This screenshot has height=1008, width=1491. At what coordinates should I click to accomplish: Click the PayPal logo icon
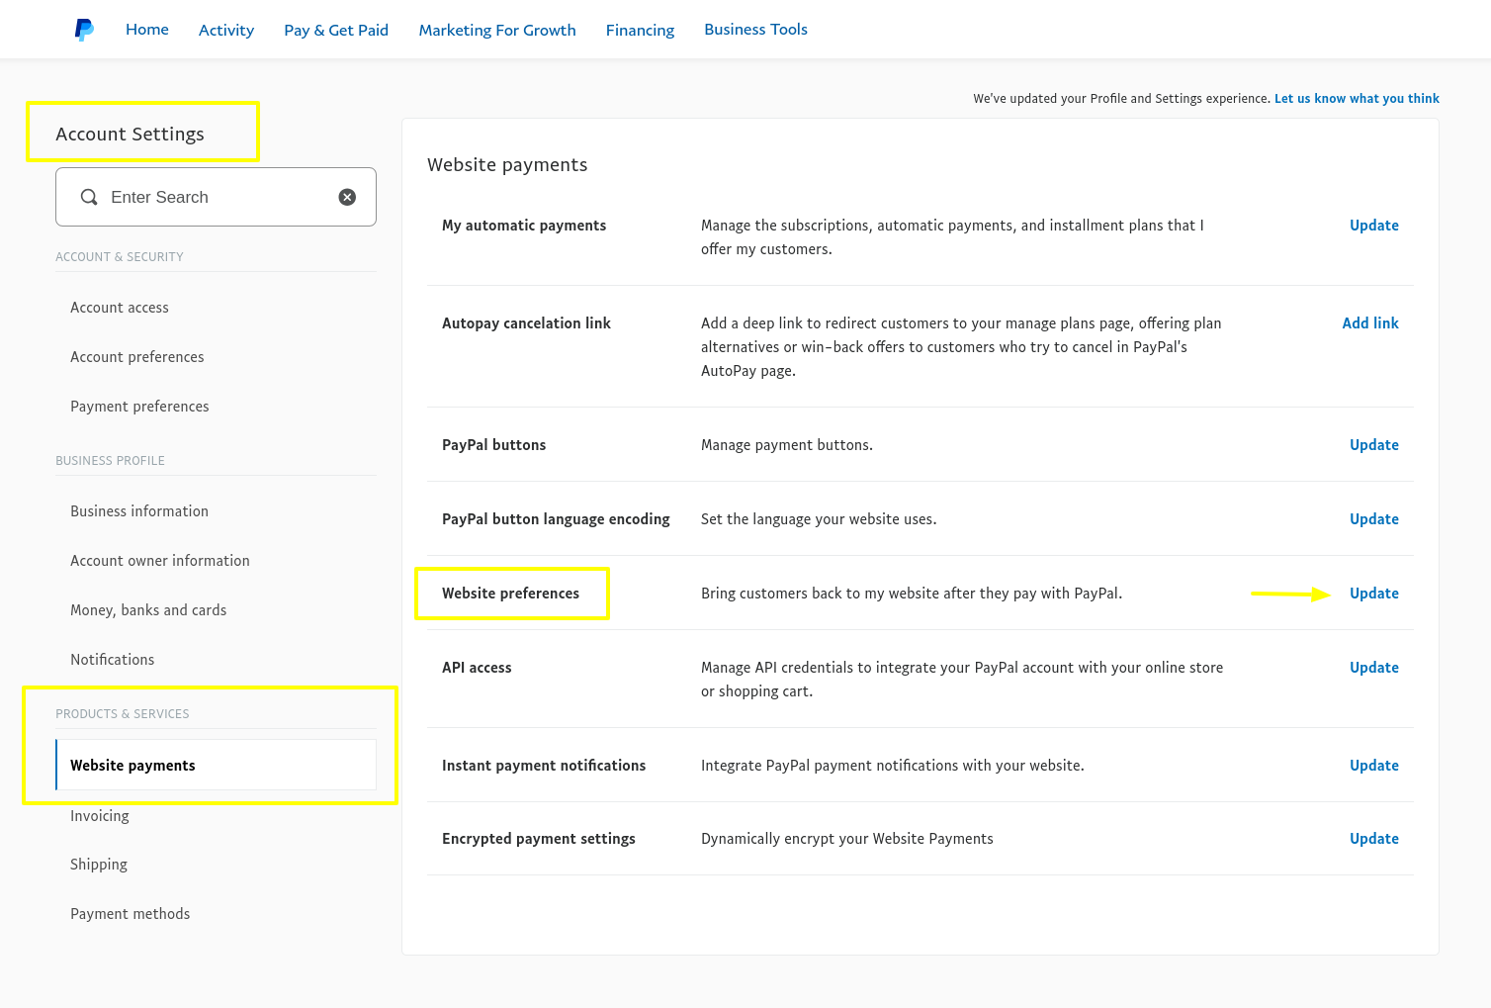[84, 30]
